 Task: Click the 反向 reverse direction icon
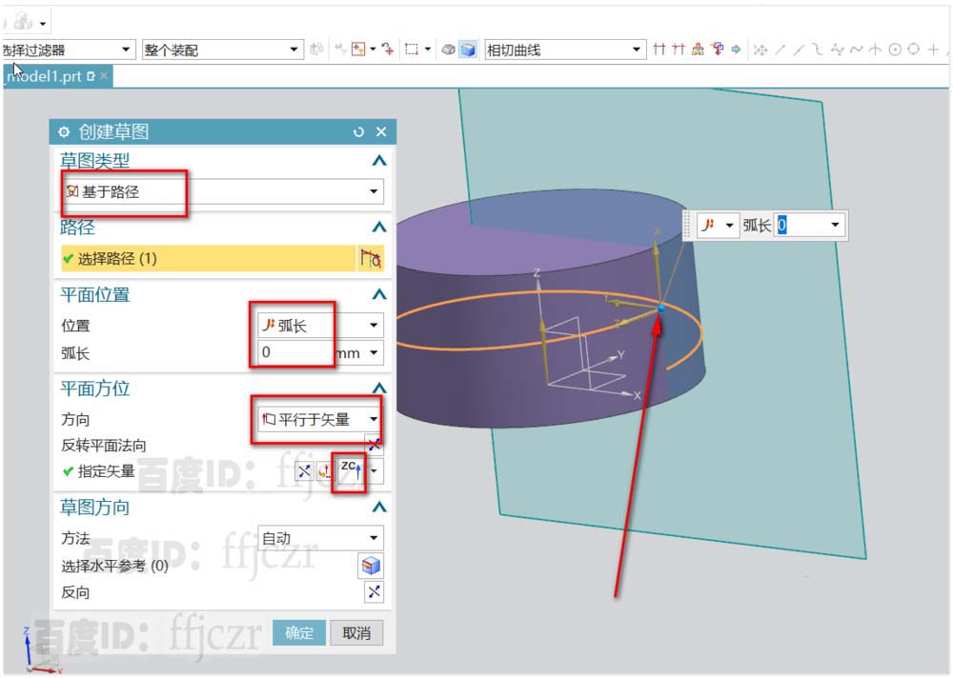pyautogui.click(x=374, y=592)
